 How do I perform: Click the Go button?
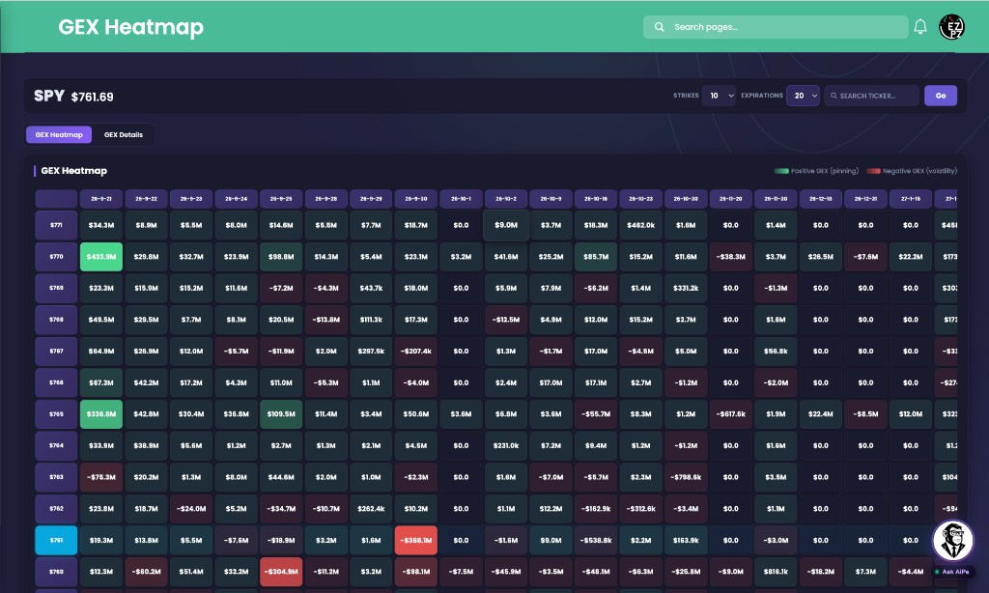[x=941, y=96]
